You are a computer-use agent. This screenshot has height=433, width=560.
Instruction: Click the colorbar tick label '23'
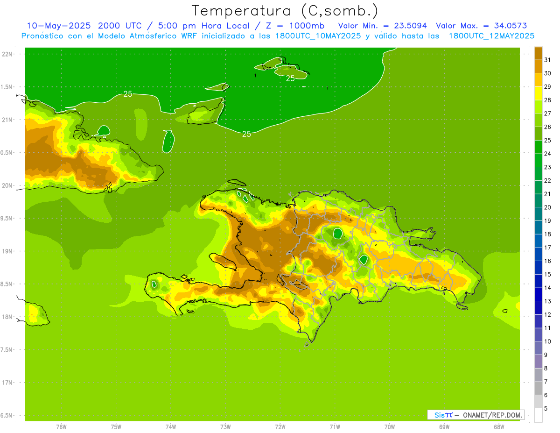[x=548, y=167]
